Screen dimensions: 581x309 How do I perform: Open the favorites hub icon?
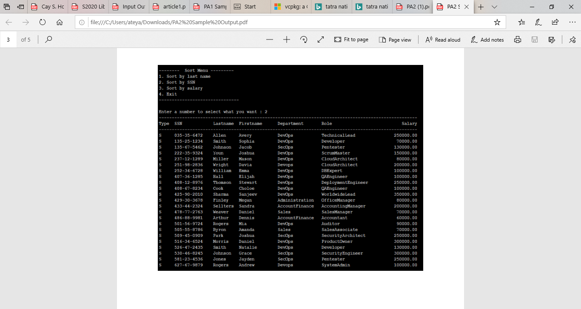(521, 22)
